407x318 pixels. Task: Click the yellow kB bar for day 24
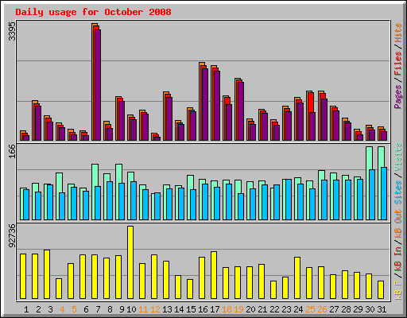(297, 277)
